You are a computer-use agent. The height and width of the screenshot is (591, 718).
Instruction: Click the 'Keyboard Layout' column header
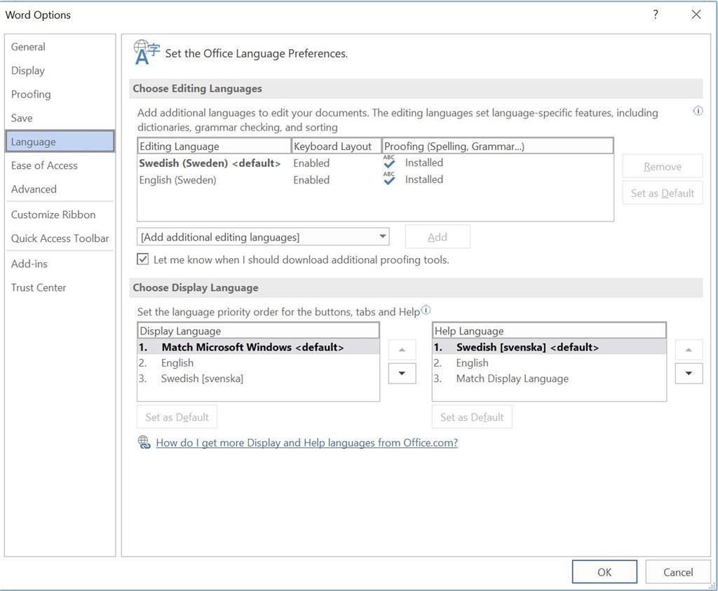pos(337,146)
